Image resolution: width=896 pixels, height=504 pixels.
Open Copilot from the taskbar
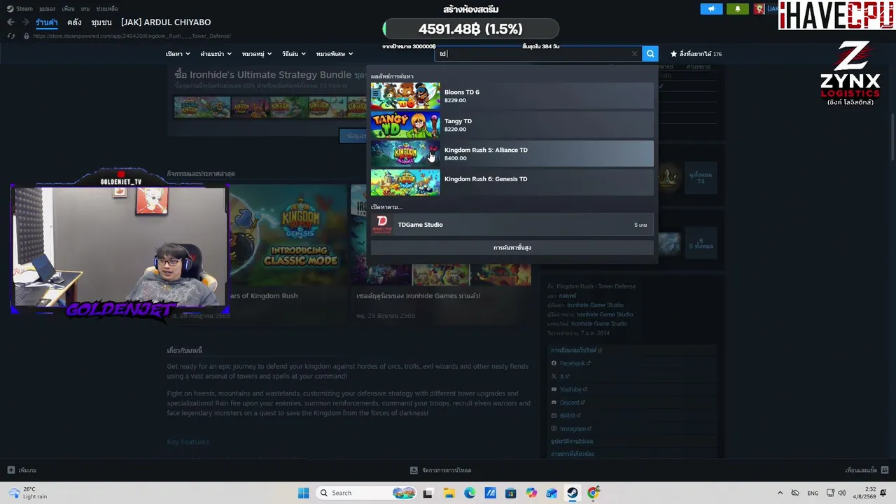pos(531,493)
